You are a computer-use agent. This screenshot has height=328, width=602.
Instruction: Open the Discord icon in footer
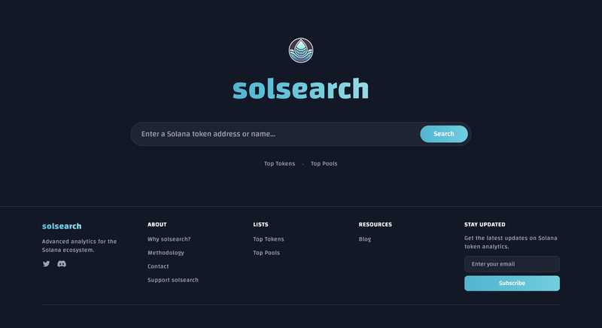[x=62, y=263]
